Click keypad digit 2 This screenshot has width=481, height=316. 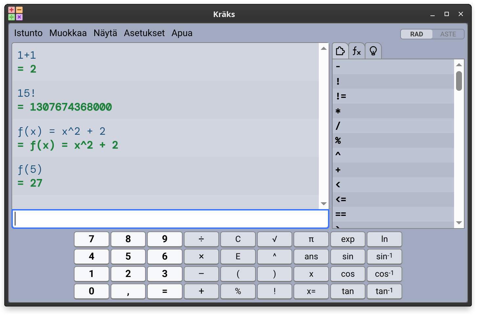[x=128, y=274]
